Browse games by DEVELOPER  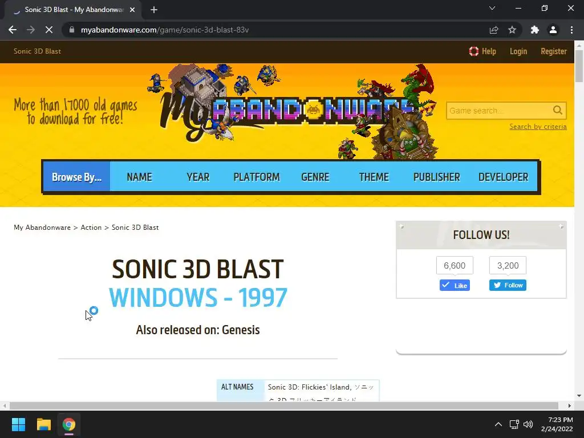click(503, 177)
